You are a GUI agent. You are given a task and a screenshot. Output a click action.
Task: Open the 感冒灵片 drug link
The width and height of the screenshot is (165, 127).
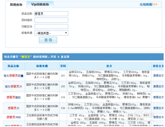(x=13, y=108)
